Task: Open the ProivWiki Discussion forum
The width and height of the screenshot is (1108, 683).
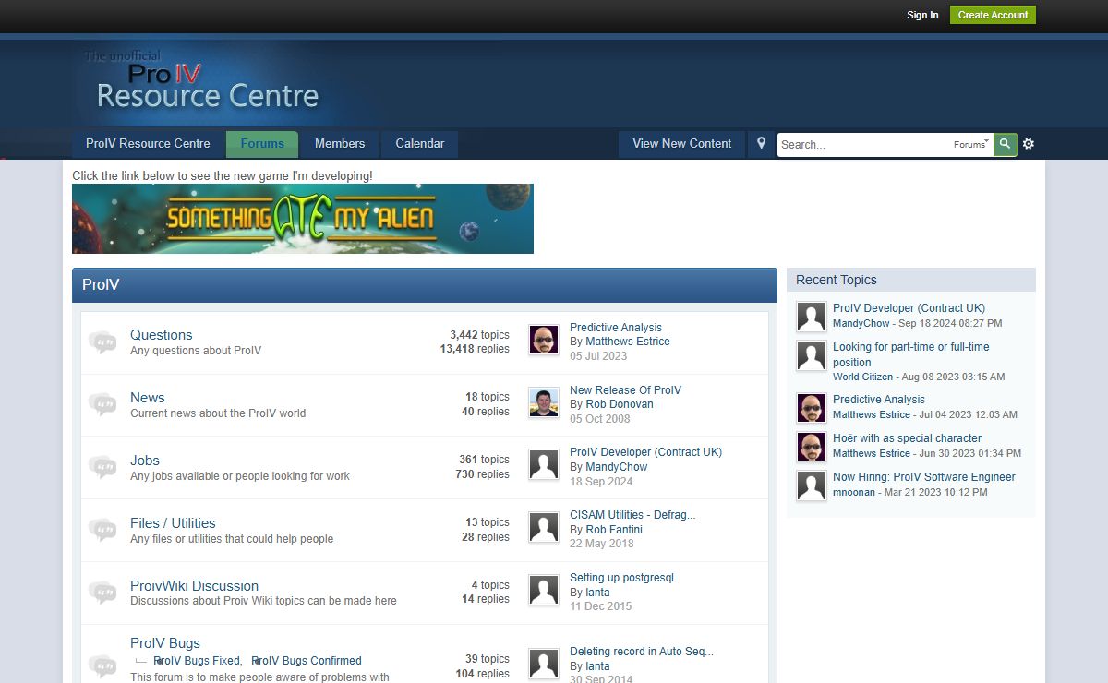Action: point(194,586)
